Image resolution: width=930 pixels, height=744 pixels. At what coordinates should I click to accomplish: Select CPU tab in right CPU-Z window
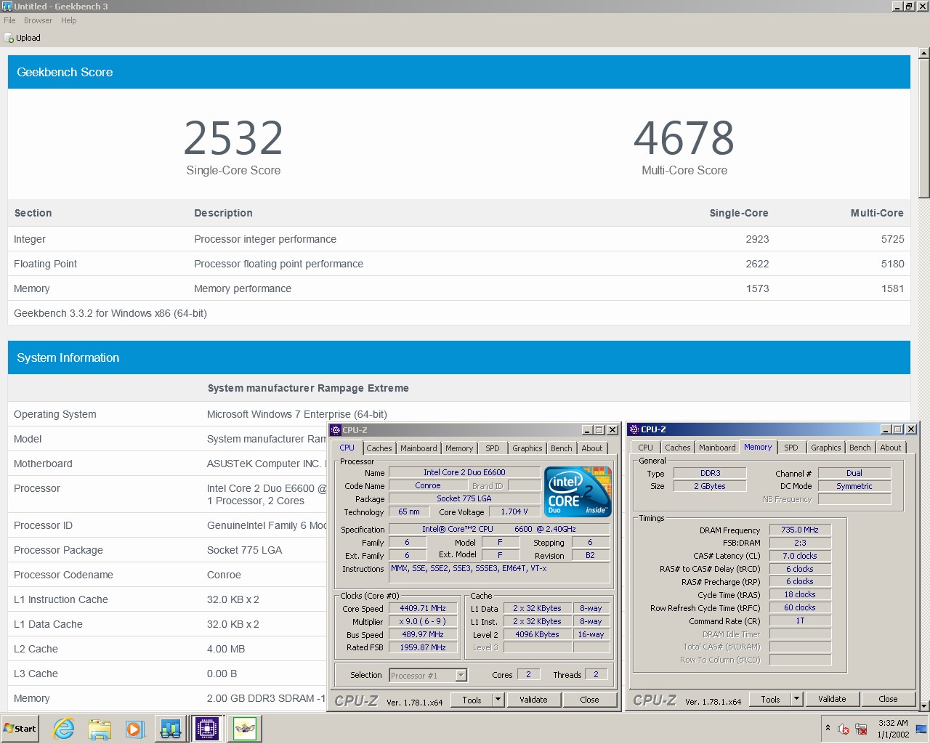(645, 448)
